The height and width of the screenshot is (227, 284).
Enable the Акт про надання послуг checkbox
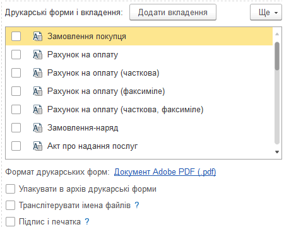[x=16, y=146]
